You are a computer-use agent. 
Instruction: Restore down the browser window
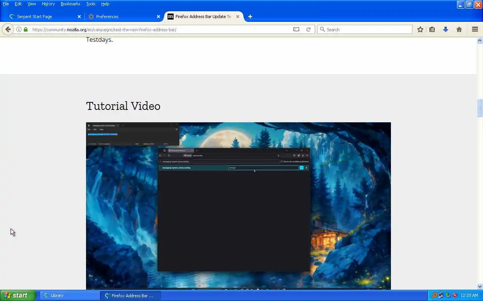pyautogui.click(x=469, y=5)
